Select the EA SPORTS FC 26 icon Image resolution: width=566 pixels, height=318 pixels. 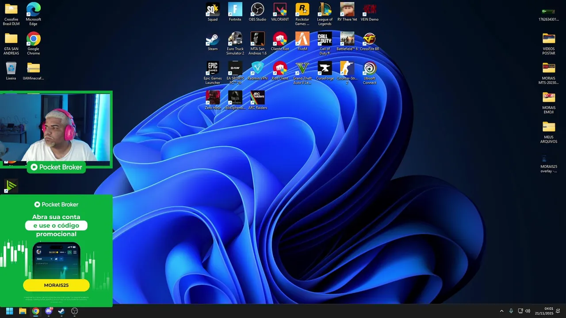pyautogui.click(x=235, y=73)
